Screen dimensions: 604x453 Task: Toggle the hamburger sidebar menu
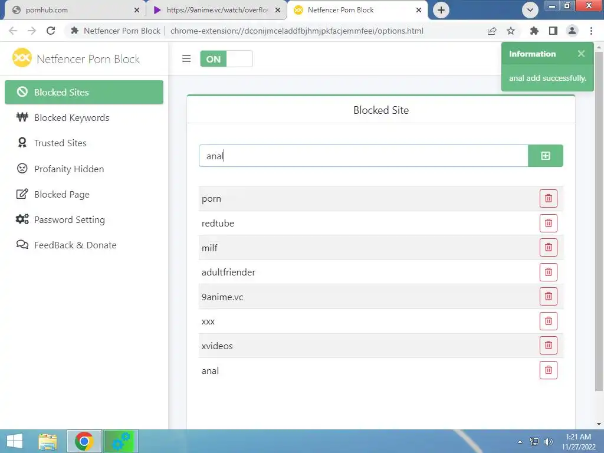coord(186,58)
